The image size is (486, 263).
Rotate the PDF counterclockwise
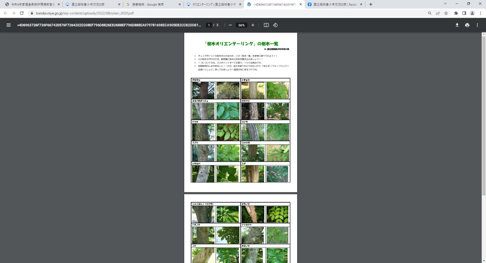click(275, 25)
